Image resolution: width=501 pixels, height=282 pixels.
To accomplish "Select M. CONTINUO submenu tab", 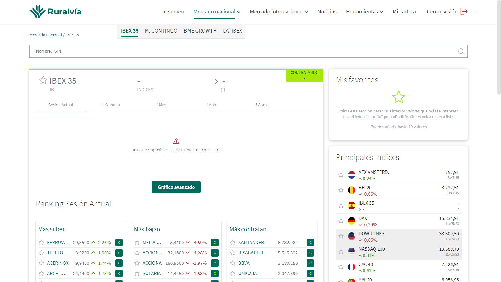I will click(161, 31).
